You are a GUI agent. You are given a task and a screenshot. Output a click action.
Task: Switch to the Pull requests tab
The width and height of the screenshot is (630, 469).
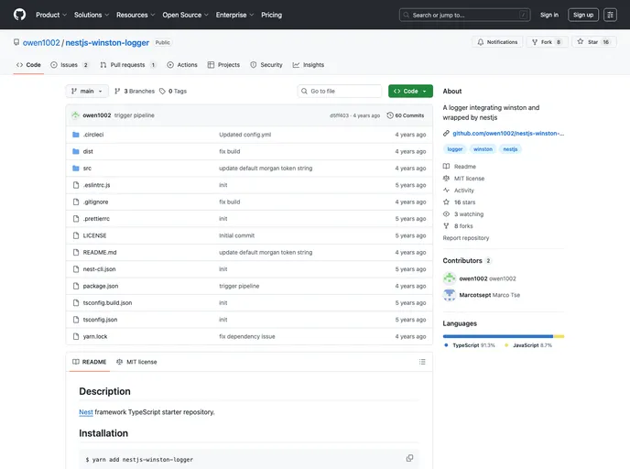tap(128, 65)
